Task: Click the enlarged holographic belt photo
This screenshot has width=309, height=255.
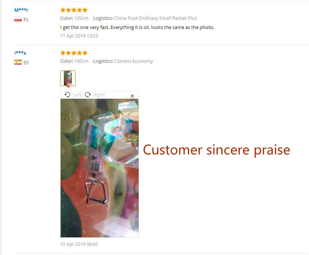Action: (99, 168)
